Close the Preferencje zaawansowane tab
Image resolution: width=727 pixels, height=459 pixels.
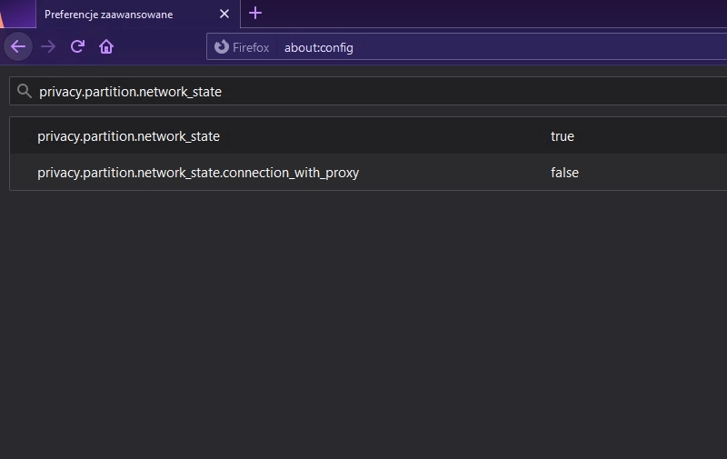click(x=224, y=14)
